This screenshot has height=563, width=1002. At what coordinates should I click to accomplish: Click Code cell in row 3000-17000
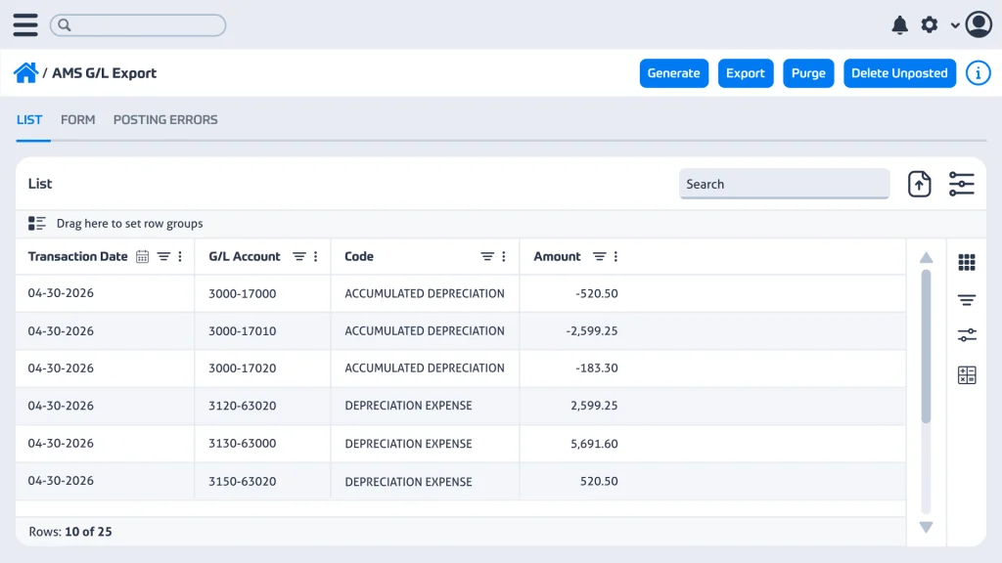click(425, 293)
